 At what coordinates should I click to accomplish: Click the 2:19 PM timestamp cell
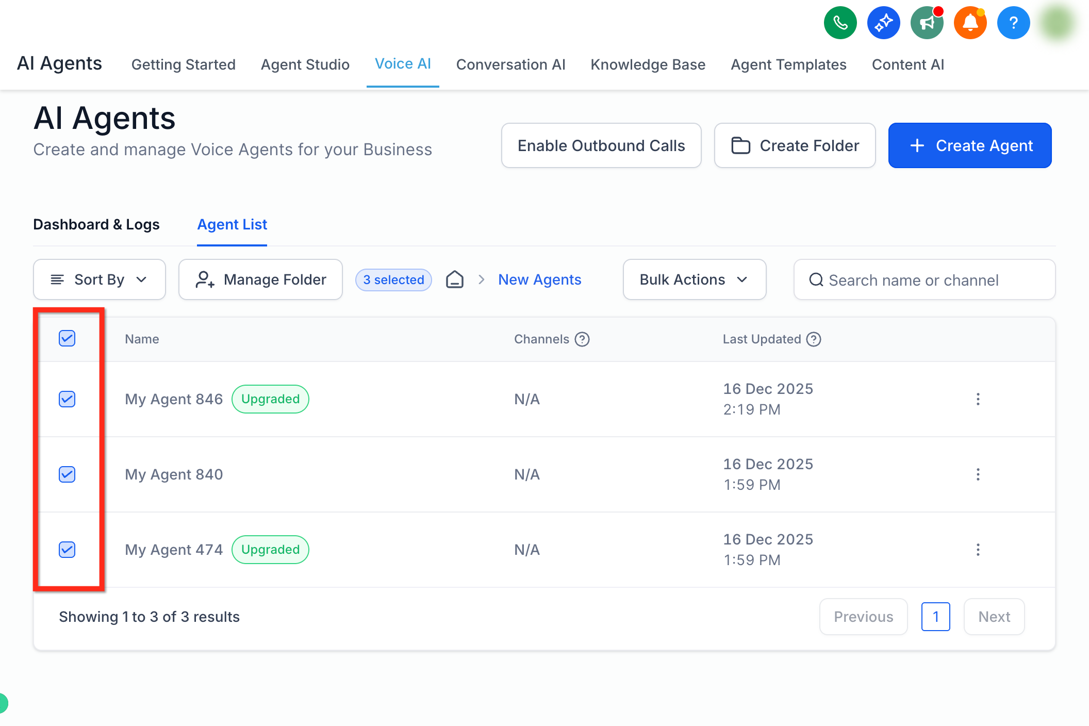pos(752,409)
